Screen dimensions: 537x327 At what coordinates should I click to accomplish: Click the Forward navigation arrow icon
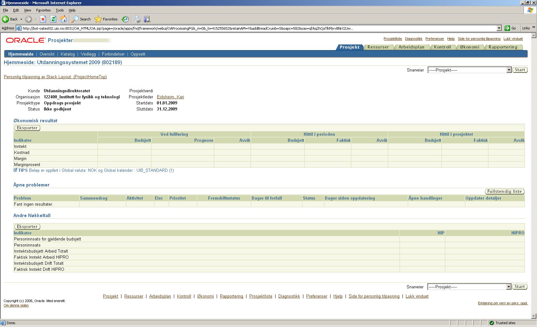pos(28,19)
